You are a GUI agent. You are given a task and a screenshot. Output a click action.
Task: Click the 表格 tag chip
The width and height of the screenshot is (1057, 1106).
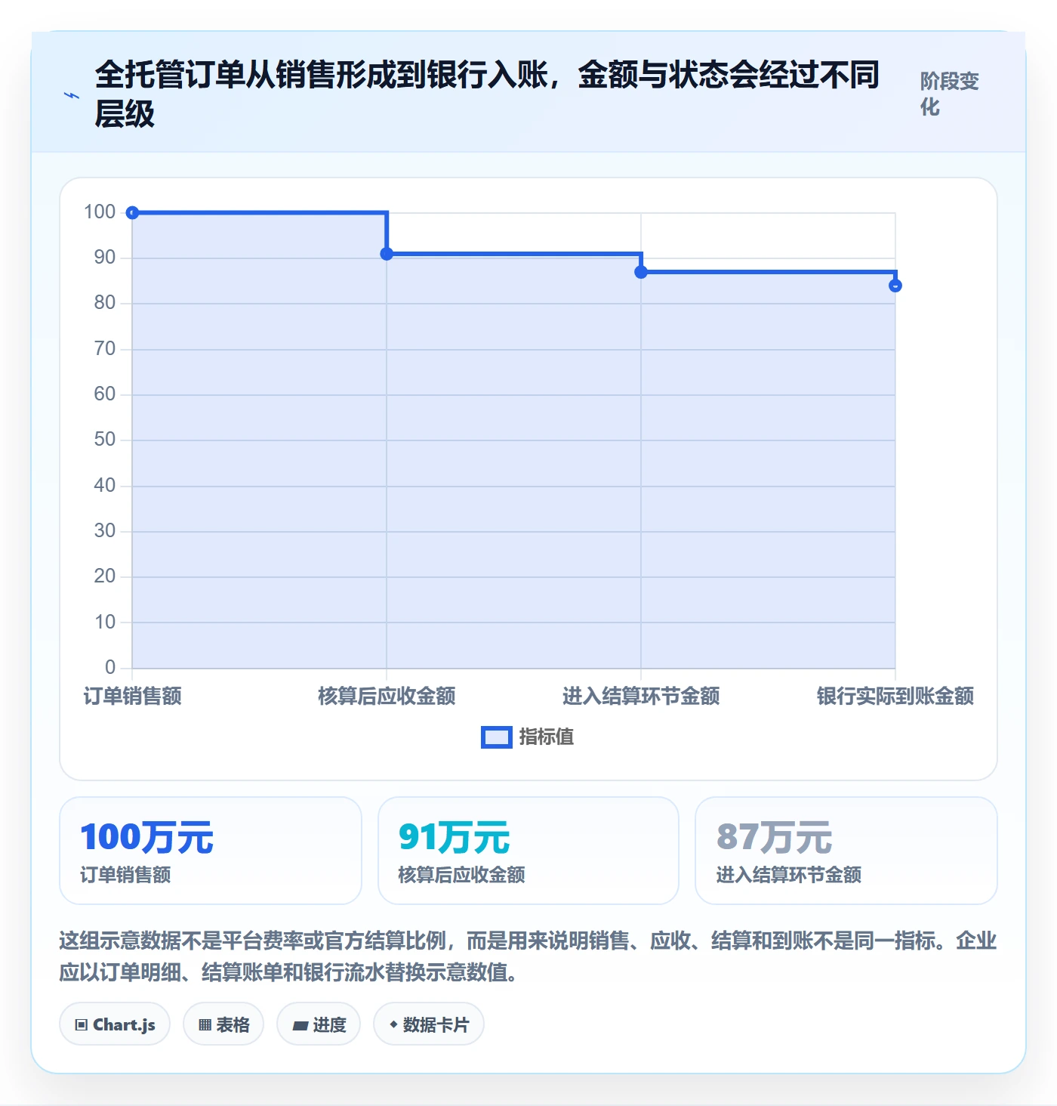[223, 1024]
